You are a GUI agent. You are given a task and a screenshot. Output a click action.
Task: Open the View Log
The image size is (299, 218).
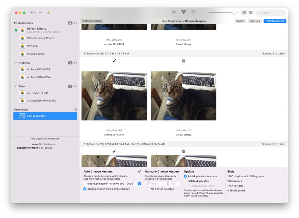(x=254, y=21)
